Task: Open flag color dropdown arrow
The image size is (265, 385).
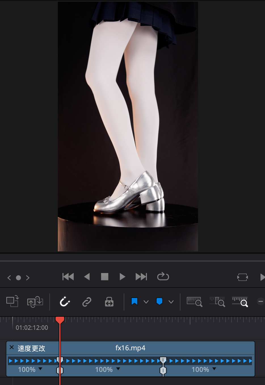Action: click(x=146, y=302)
